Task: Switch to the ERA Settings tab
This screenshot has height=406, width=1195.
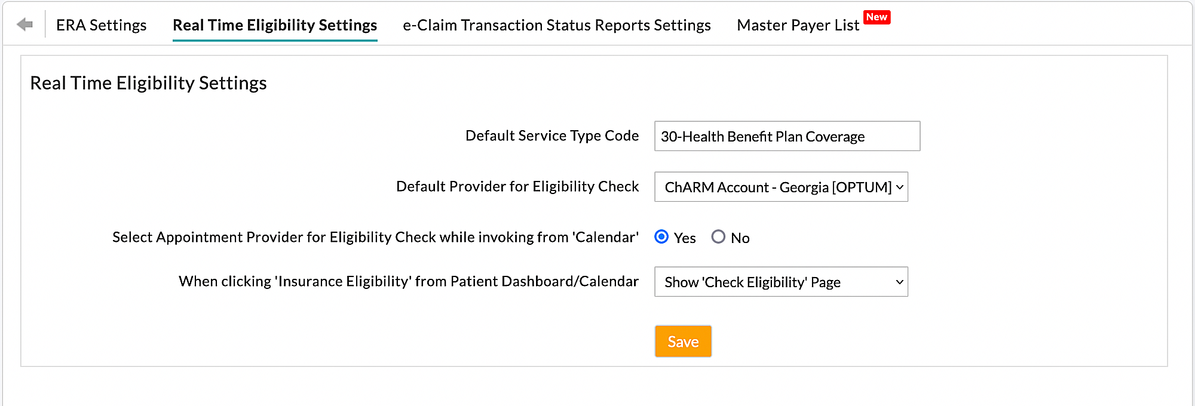Action: point(101,25)
